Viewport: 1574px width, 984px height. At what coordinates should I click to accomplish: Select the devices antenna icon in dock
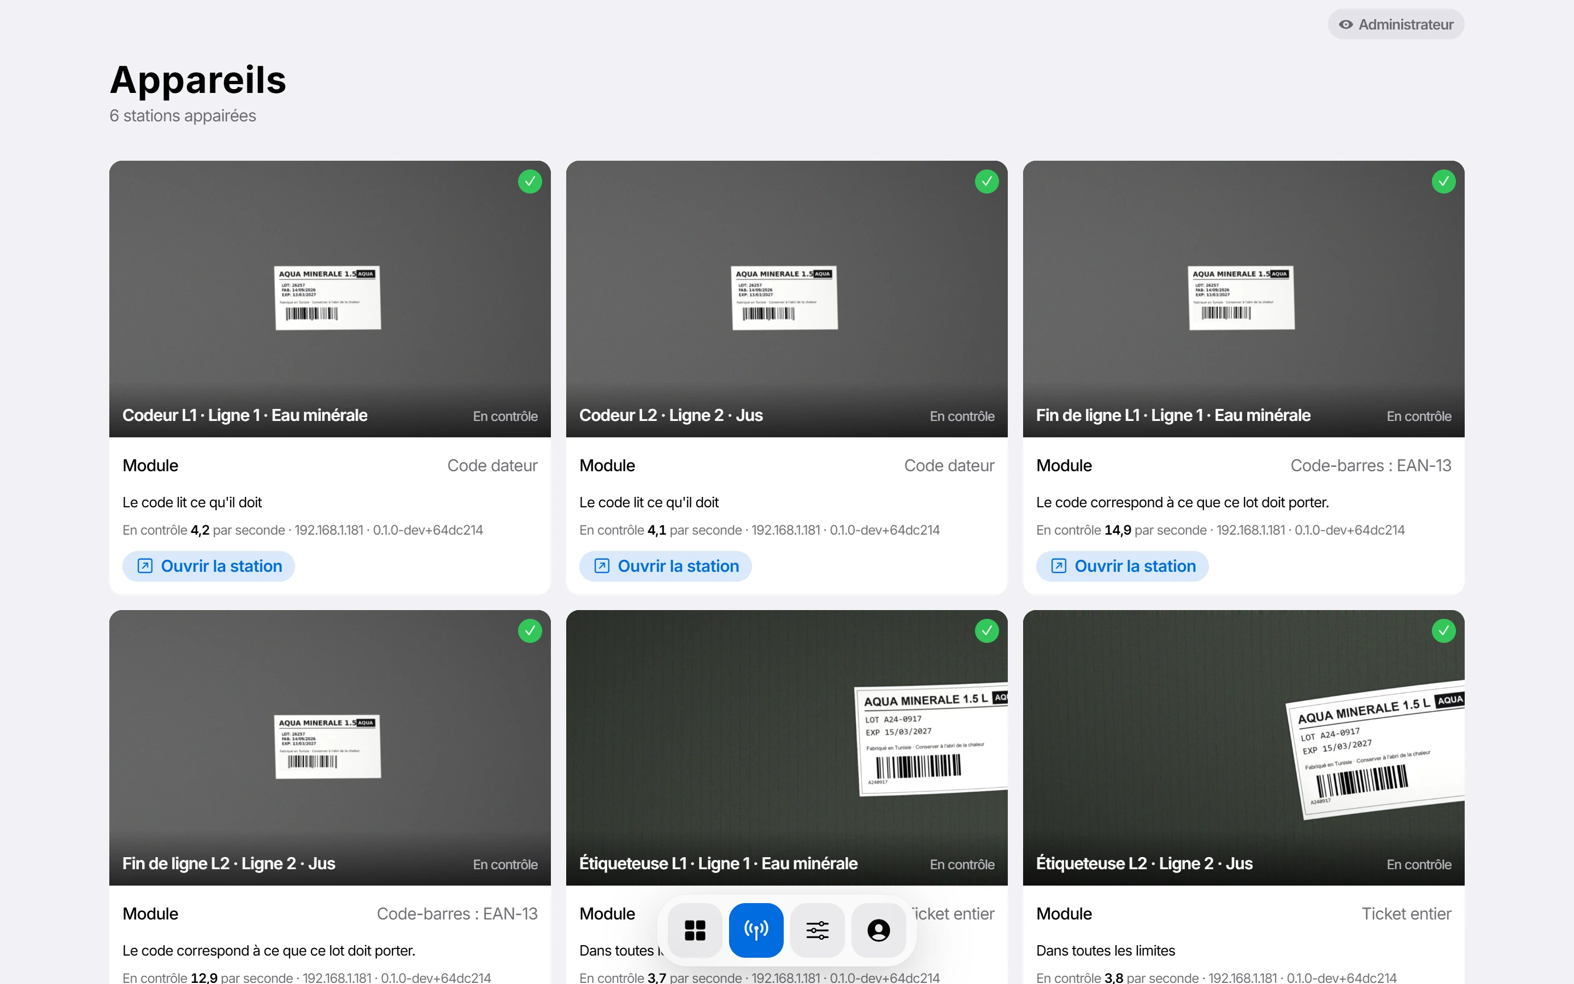(756, 930)
